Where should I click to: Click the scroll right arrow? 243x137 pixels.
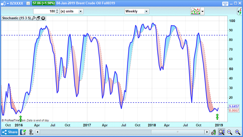[207, 132]
